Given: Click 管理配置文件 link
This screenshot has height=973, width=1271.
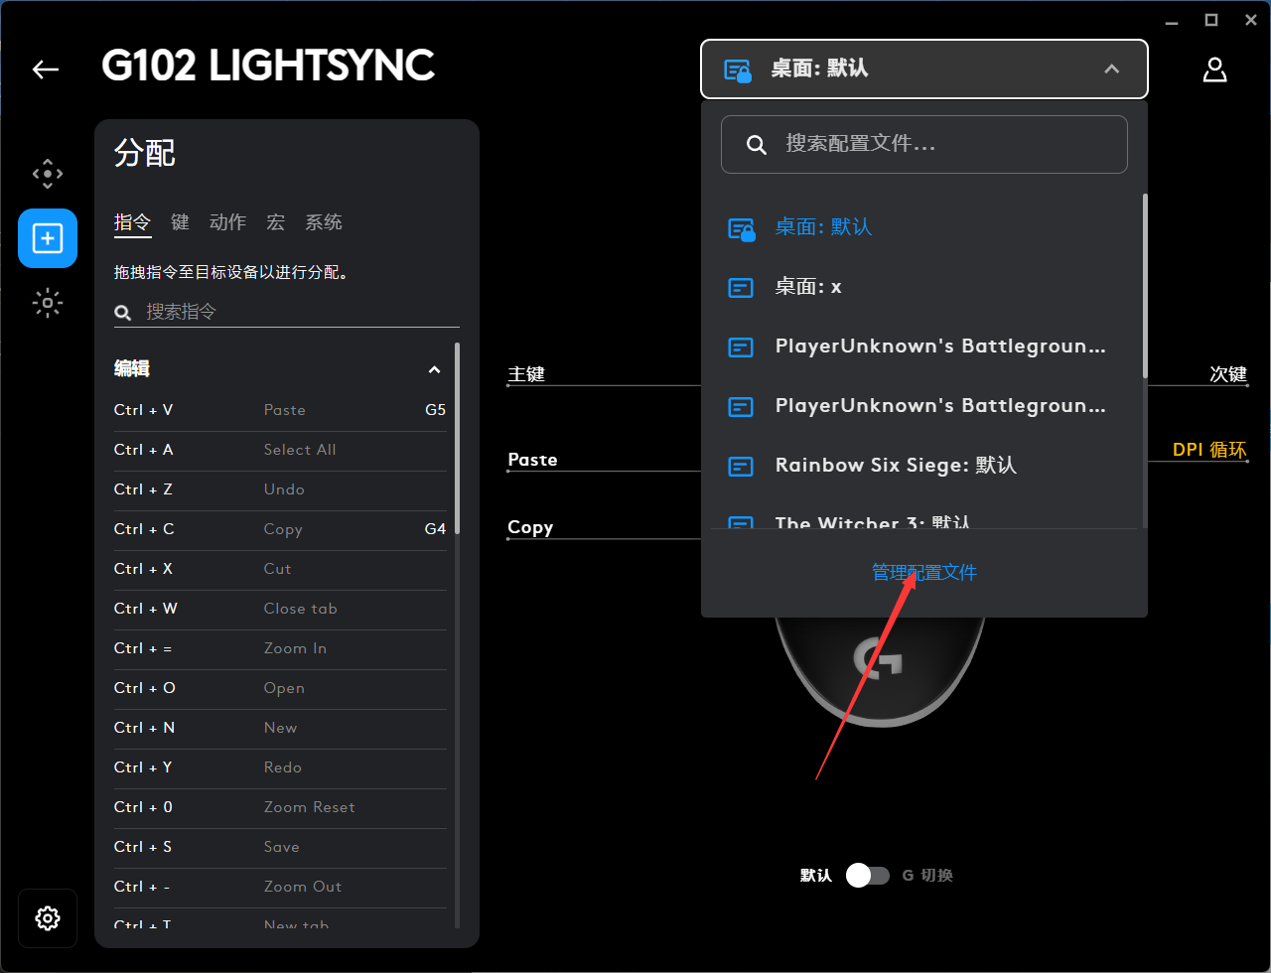Looking at the screenshot, I should point(924,572).
